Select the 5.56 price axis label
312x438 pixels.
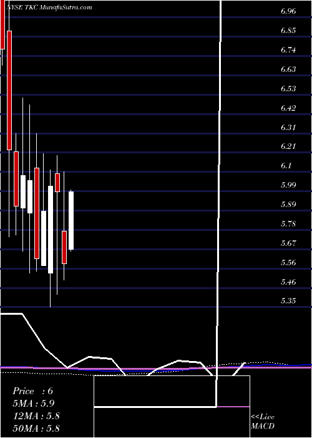[x=288, y=263]
